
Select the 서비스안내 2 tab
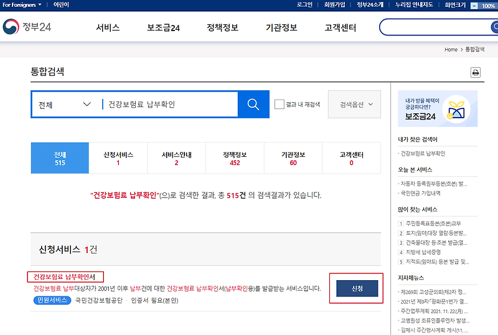click(177, 158)
